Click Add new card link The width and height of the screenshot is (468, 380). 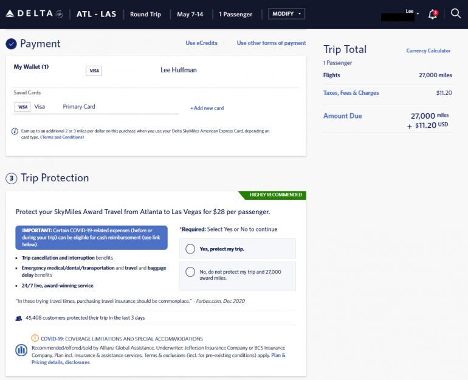coord(207,108)
